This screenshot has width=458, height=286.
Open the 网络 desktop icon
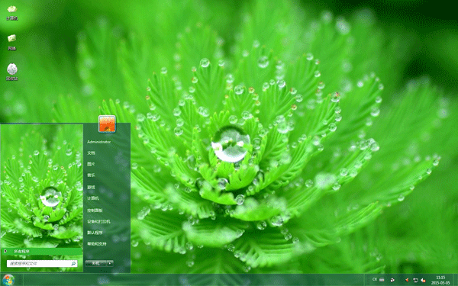coord(12,43)
